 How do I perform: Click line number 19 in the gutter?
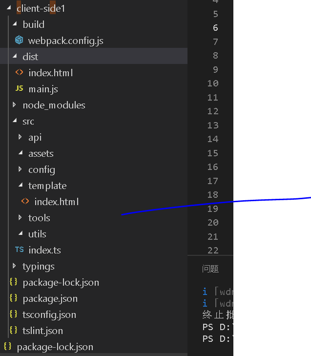click(212, 209)
